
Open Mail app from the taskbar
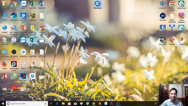pos(75,103)
